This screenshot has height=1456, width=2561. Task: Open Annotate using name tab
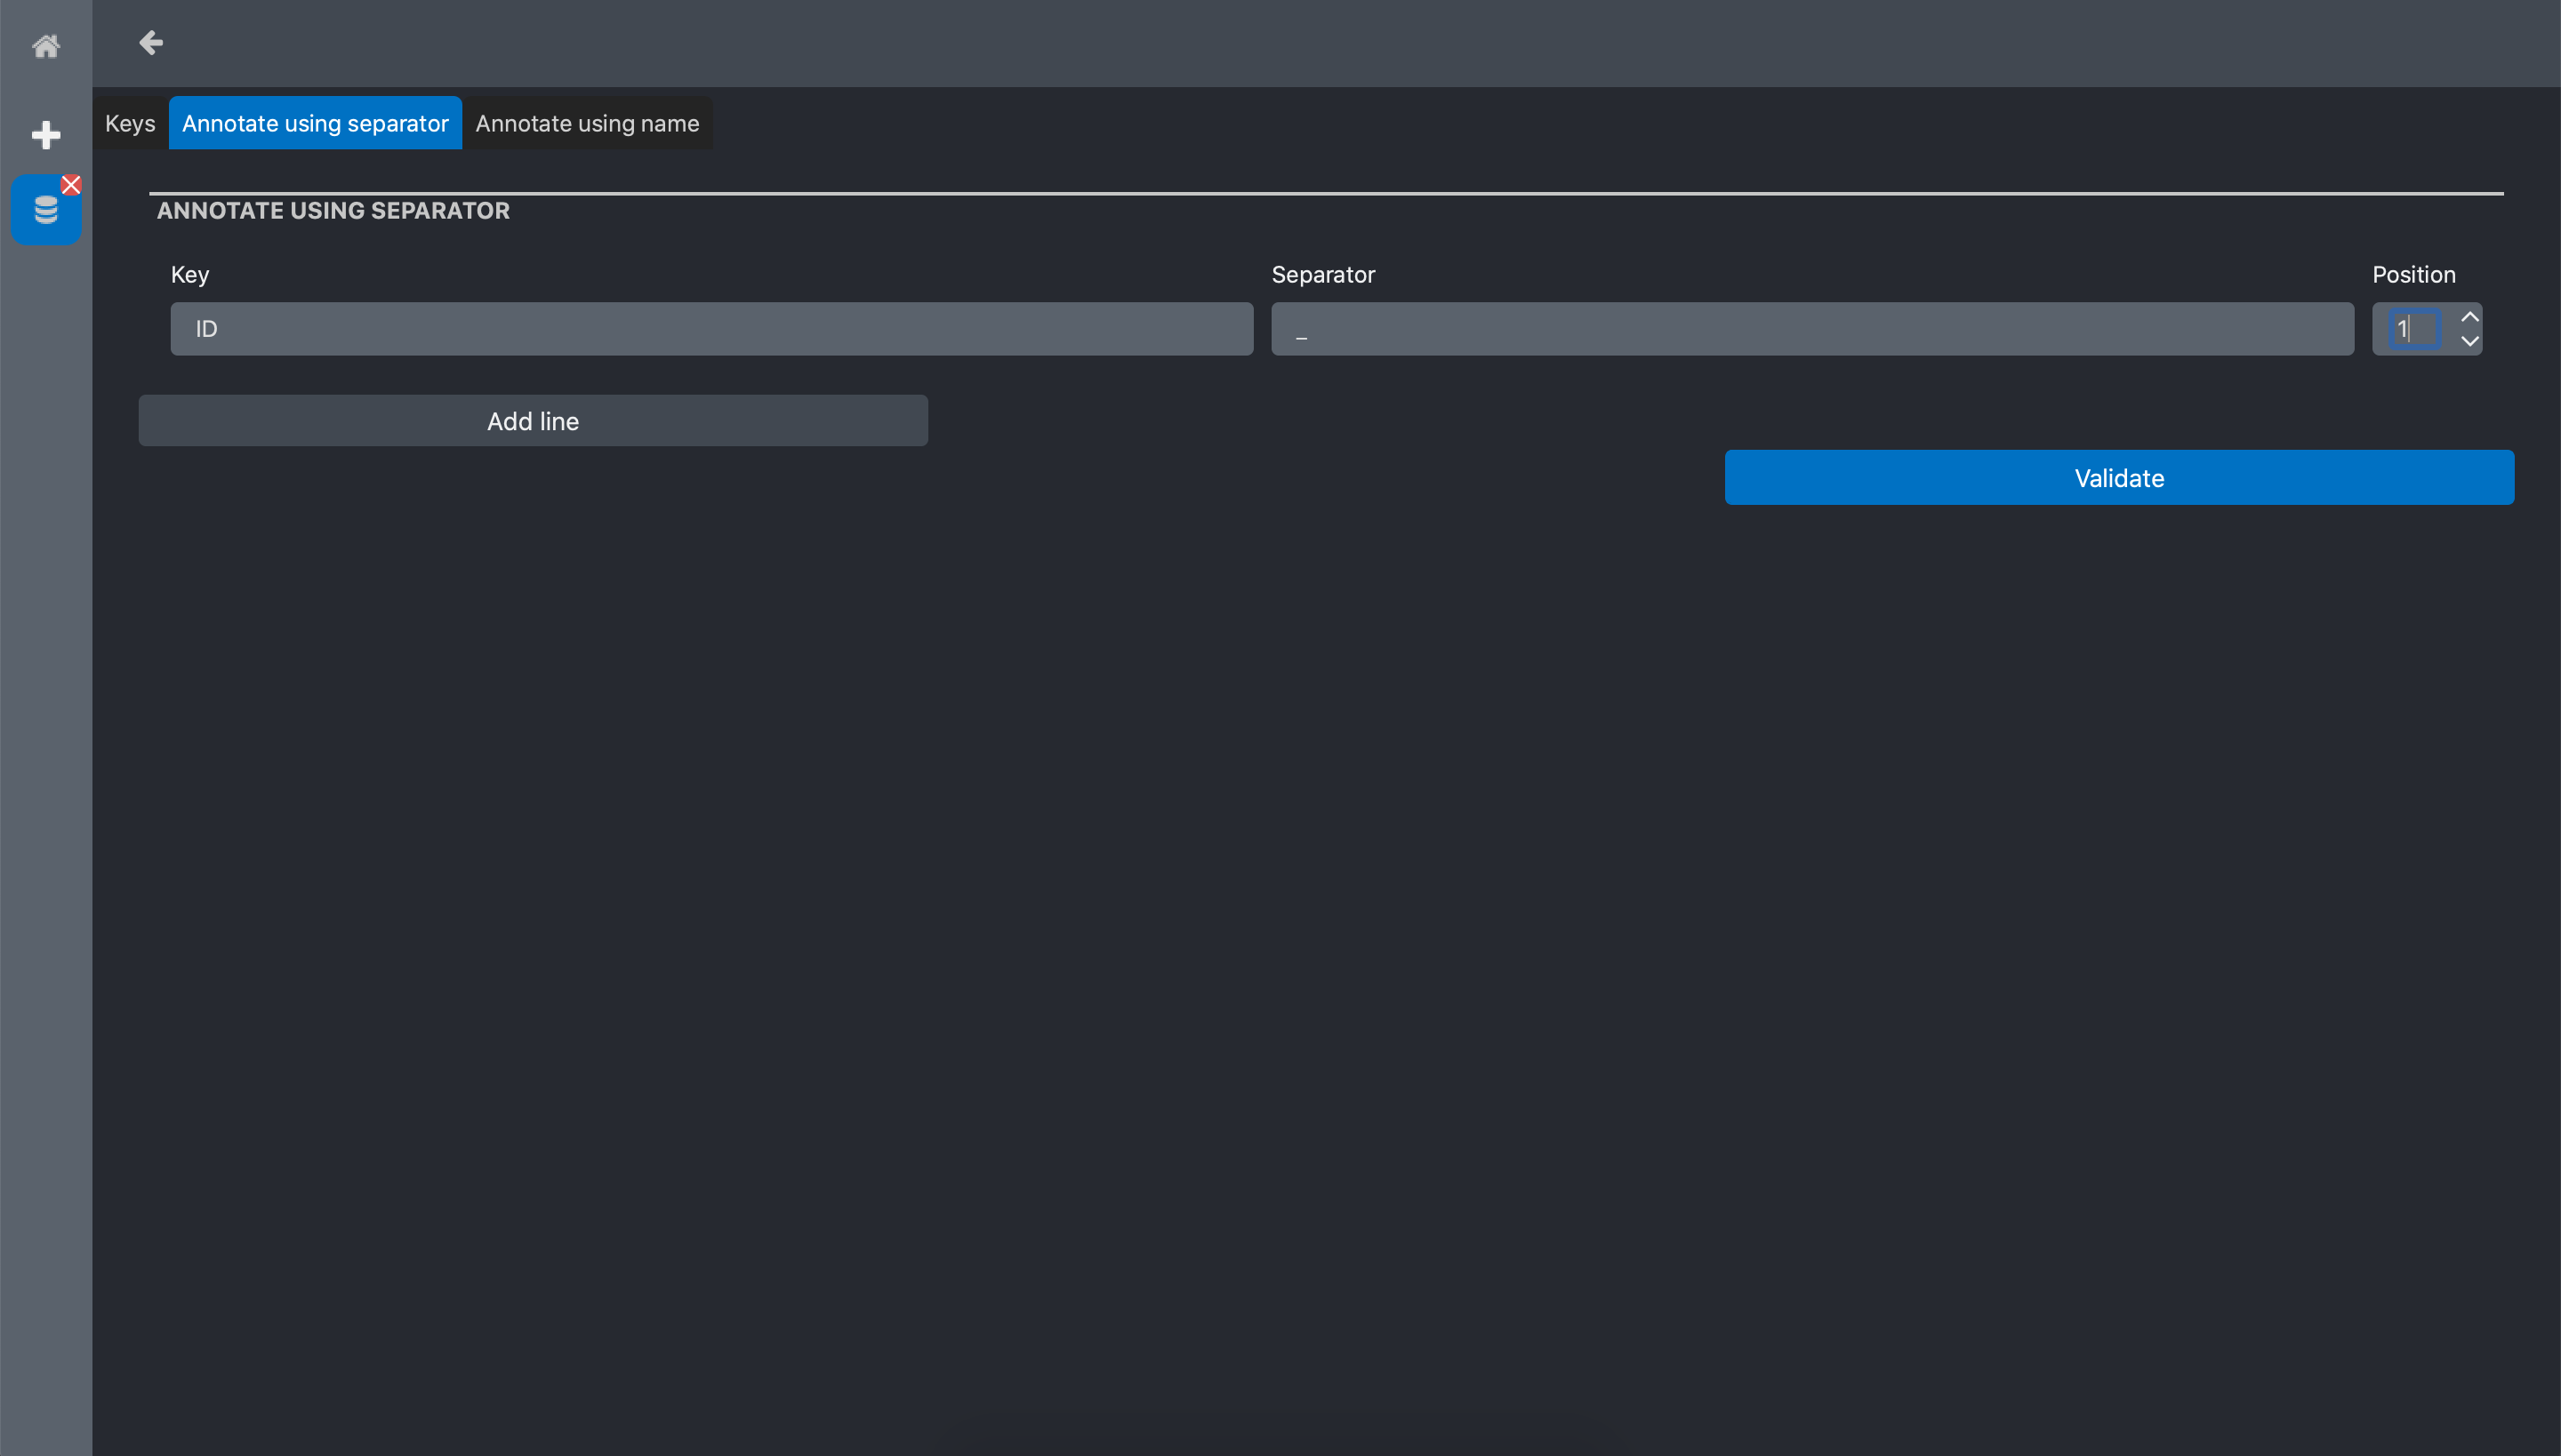[x=587, y=123]
